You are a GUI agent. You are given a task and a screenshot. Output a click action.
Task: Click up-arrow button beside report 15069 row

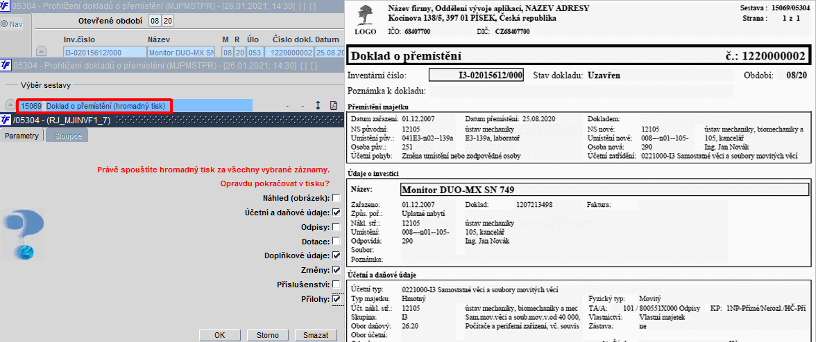click(x=10, y=106)
